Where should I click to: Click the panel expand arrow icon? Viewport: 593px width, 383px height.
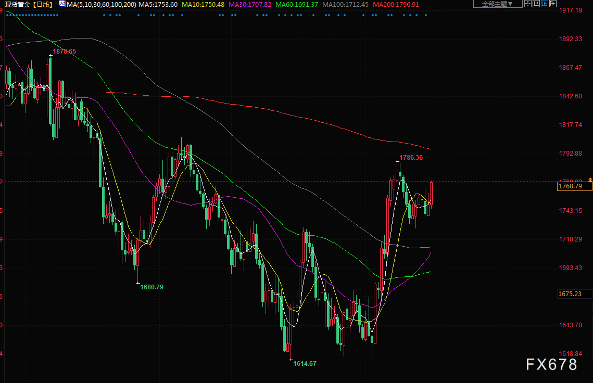(x=553, y=4)
